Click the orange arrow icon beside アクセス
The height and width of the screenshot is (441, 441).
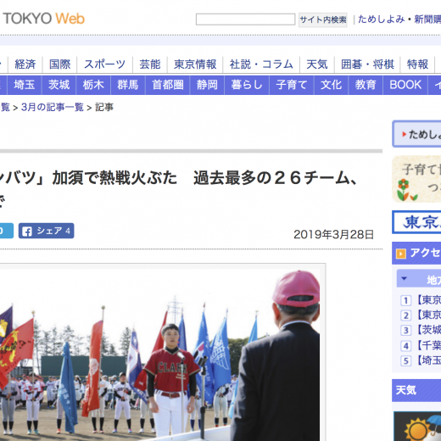[x=401, y=254]
